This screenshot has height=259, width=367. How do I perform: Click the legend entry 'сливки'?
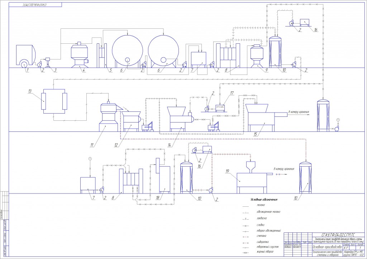pos(261,225)
